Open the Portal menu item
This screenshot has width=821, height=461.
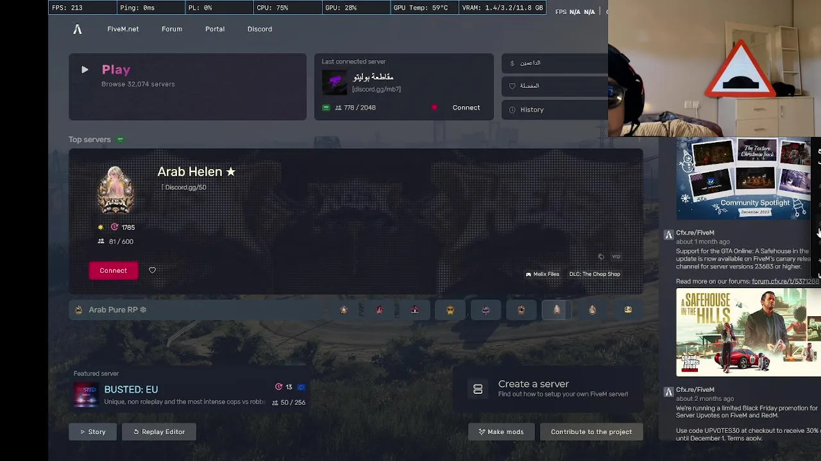tap(215, 29)
